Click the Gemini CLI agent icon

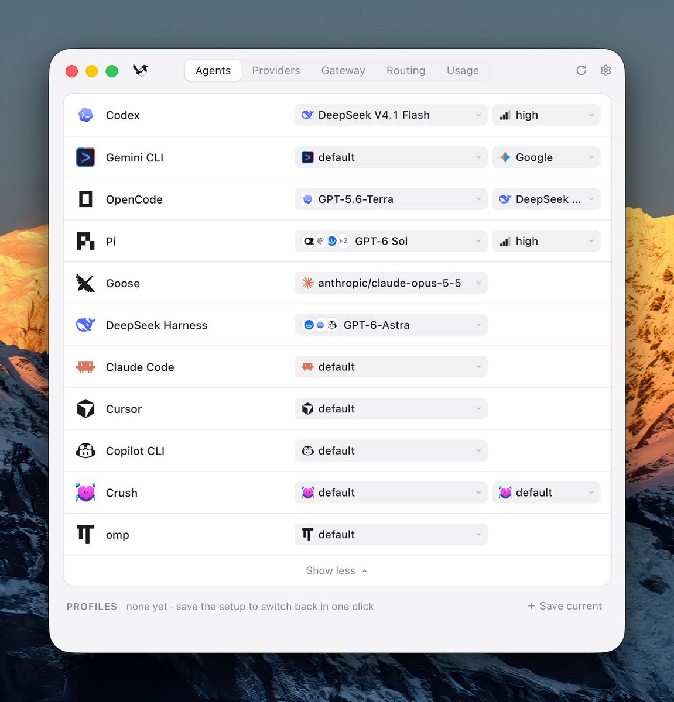[x=85, y=157]
